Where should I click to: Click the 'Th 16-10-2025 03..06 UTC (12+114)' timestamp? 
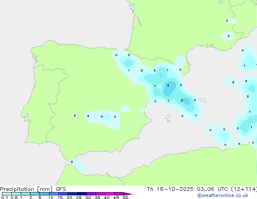[x=202, y=189]
